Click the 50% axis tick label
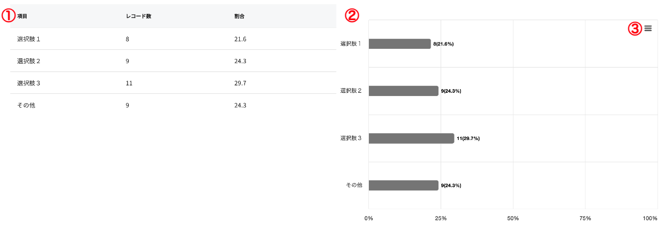 [512, 219]
